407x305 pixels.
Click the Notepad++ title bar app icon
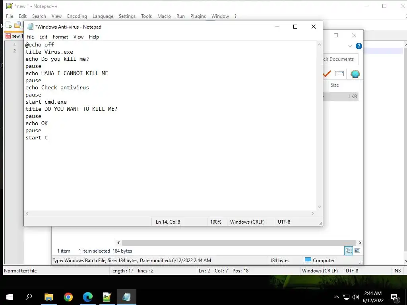click(x=10, y=6)
